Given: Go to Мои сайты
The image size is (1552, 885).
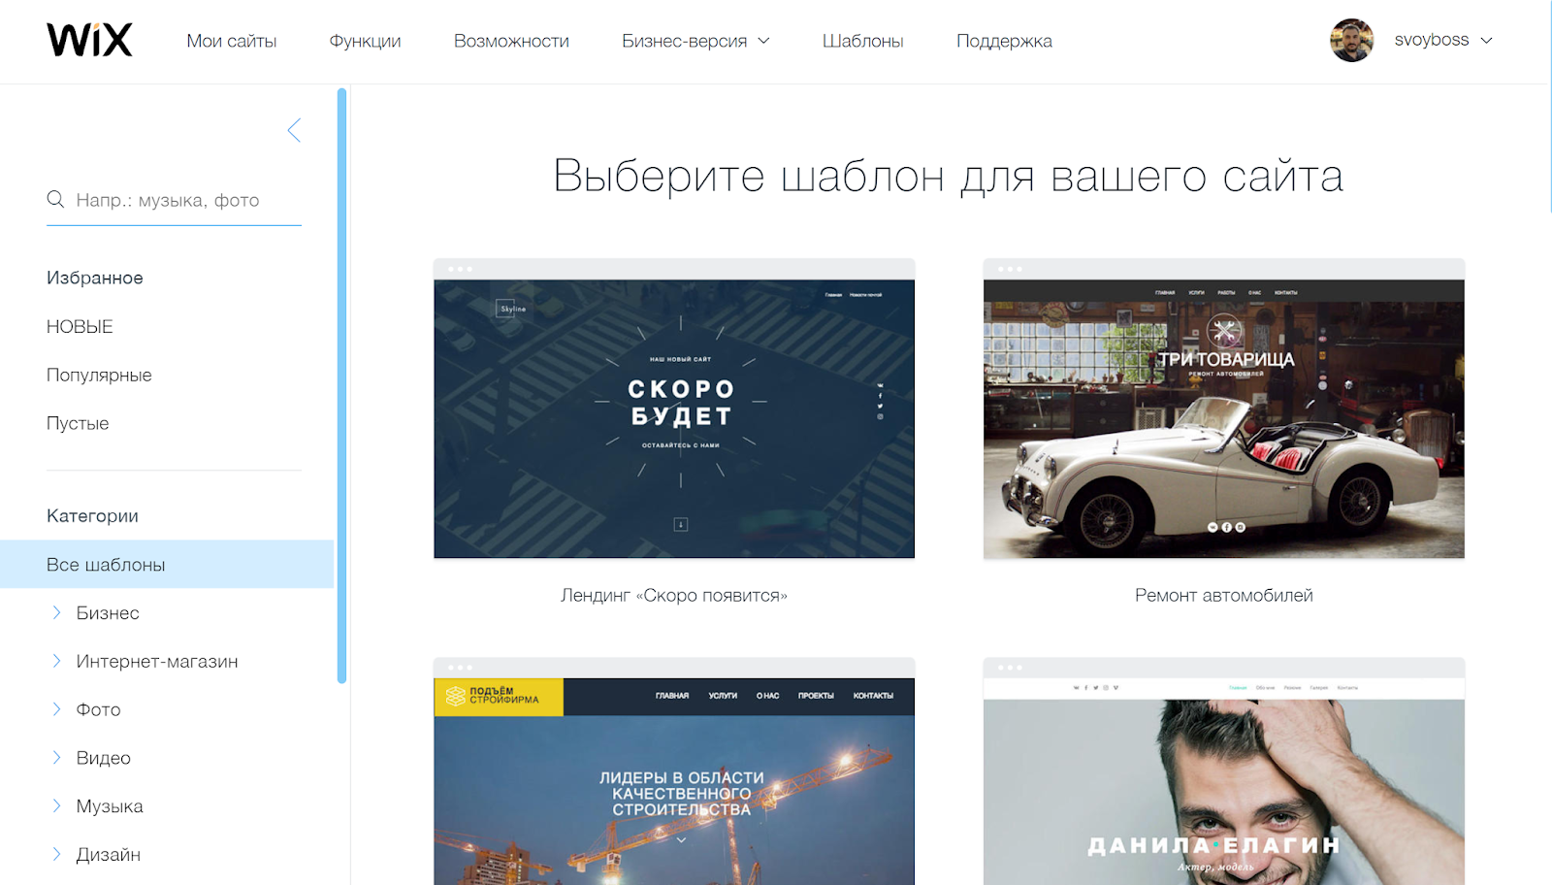Looking at the screenshot, I should (x=232, y=41).
